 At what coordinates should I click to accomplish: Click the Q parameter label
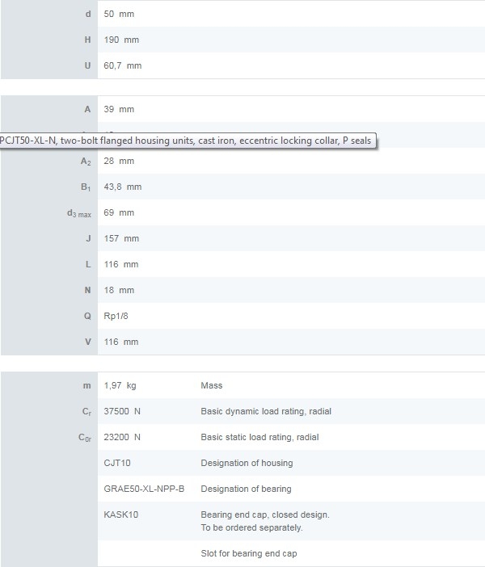87,316
